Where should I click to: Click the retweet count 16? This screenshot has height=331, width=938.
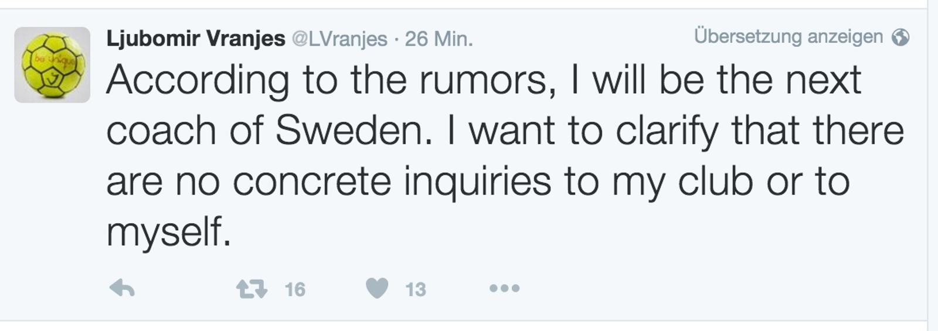coord(295,289)
